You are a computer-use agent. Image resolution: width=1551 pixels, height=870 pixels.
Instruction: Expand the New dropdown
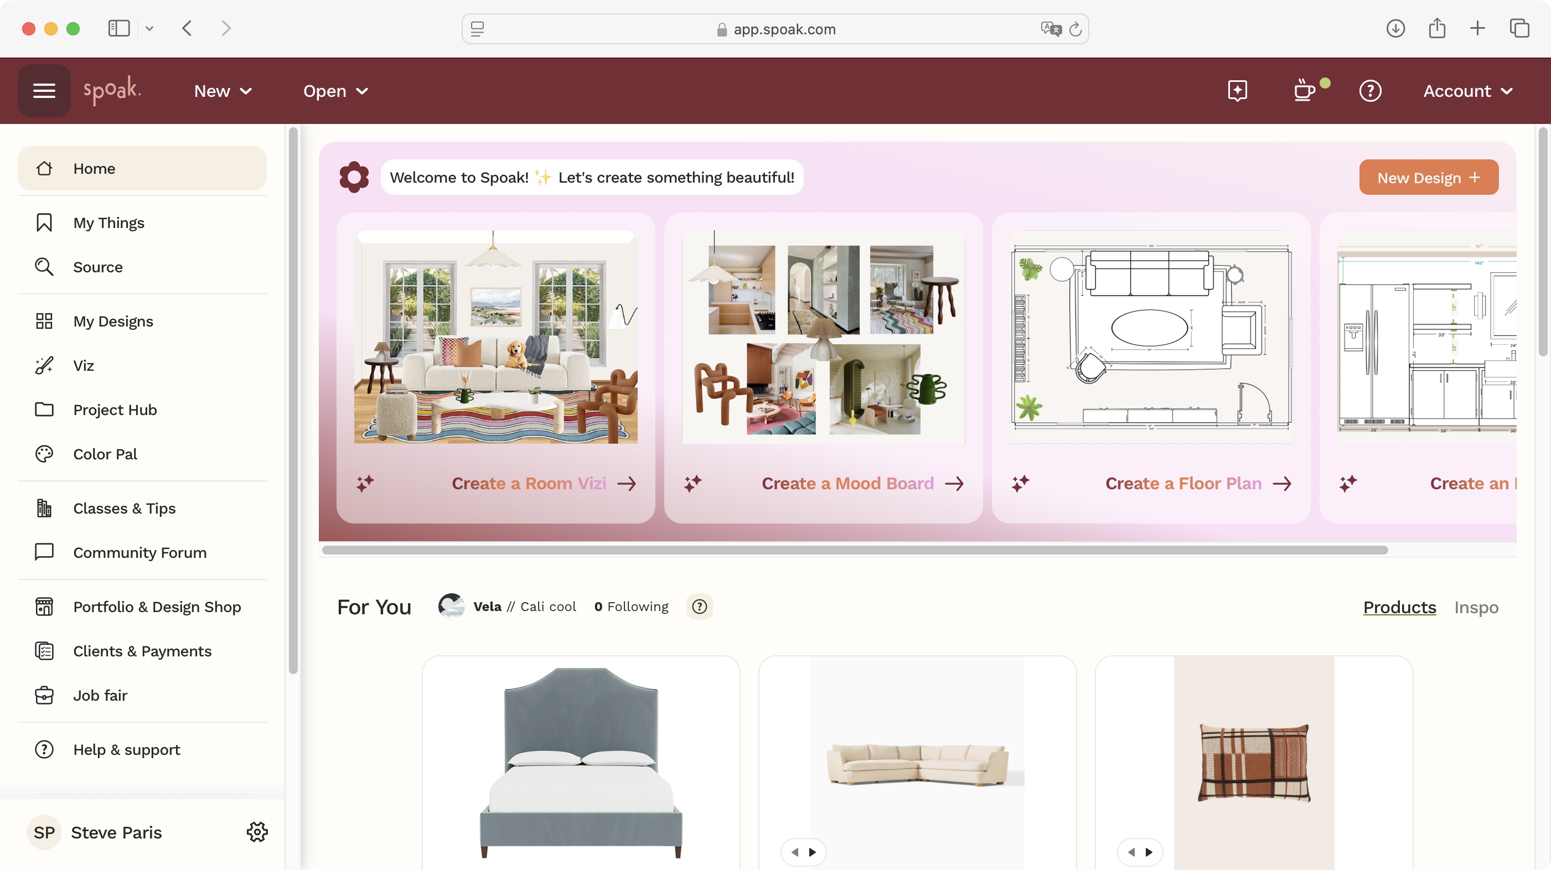222,90
